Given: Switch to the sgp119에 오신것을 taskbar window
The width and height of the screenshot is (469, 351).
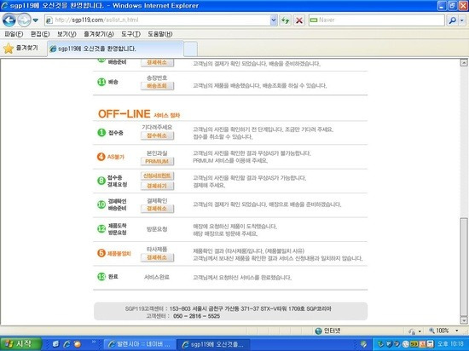Looking at the screenshot, I should pos(213,344).
